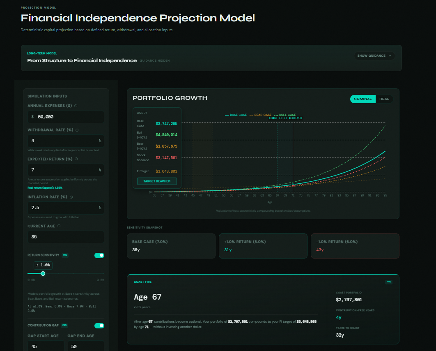Click the 'Financial Independence Projection Model' title
This screenshot has height=351, width=436.
coord(138,18)
